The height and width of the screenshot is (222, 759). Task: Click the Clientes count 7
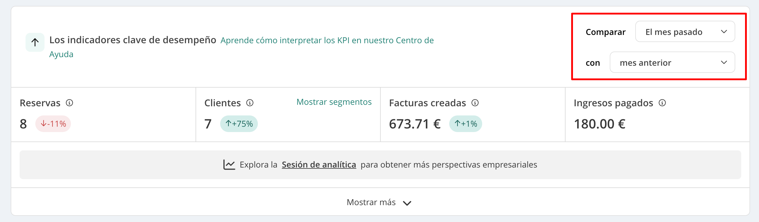208,124
